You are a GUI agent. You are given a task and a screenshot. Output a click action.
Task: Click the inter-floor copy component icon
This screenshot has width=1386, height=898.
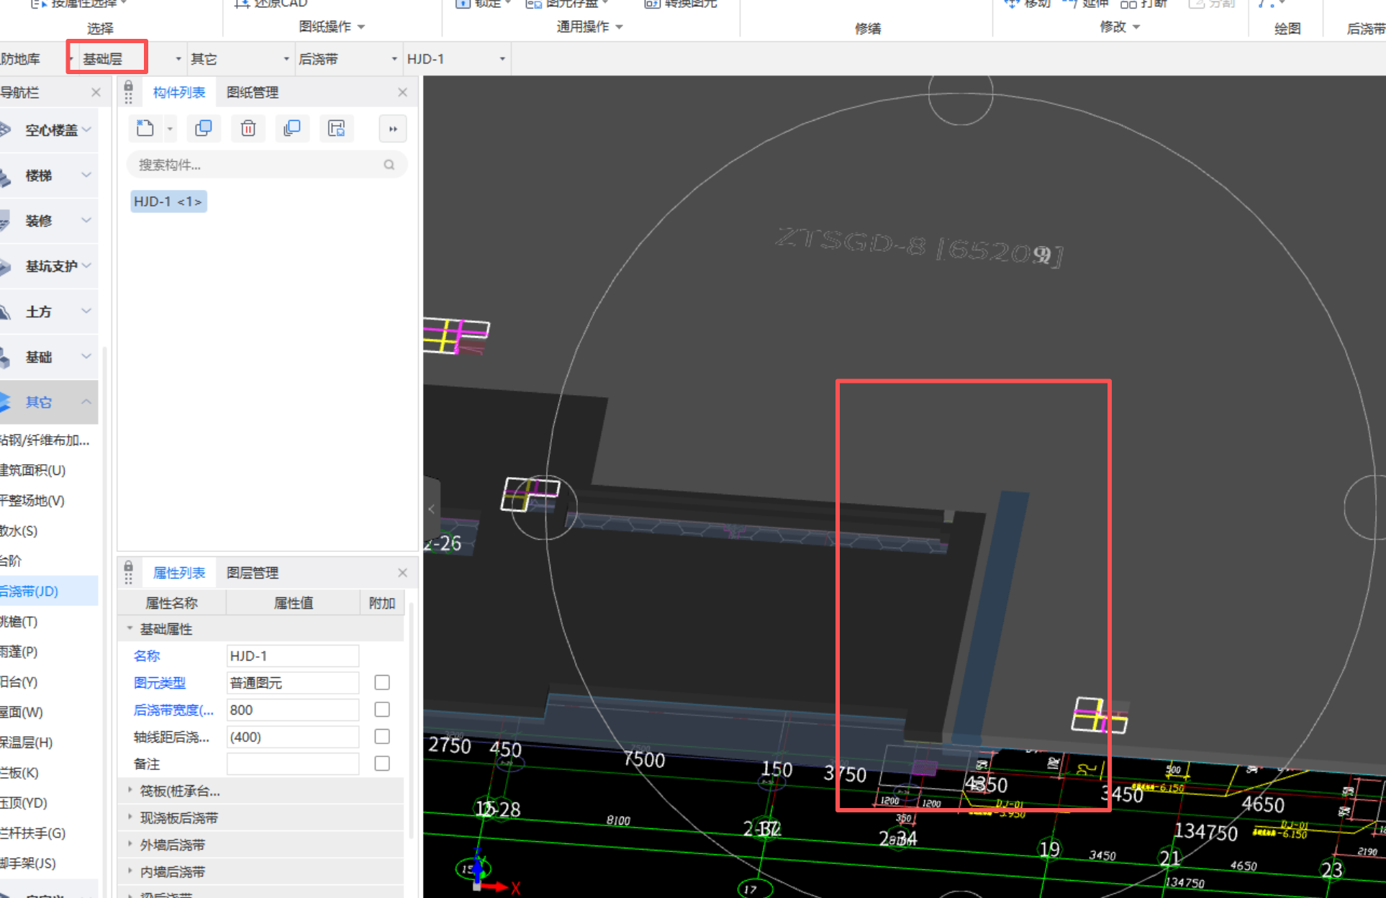tap(292, 129)
